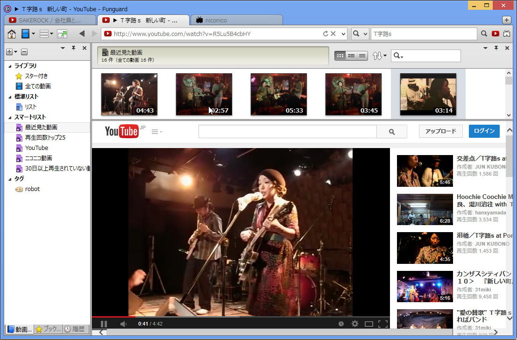Viewport: 517px width, 340px height.
Task: Switch to compact list view
Action: tap(362, 56)
